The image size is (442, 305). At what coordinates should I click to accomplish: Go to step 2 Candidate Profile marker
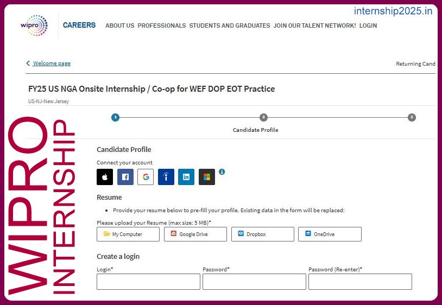pos(263,117)
